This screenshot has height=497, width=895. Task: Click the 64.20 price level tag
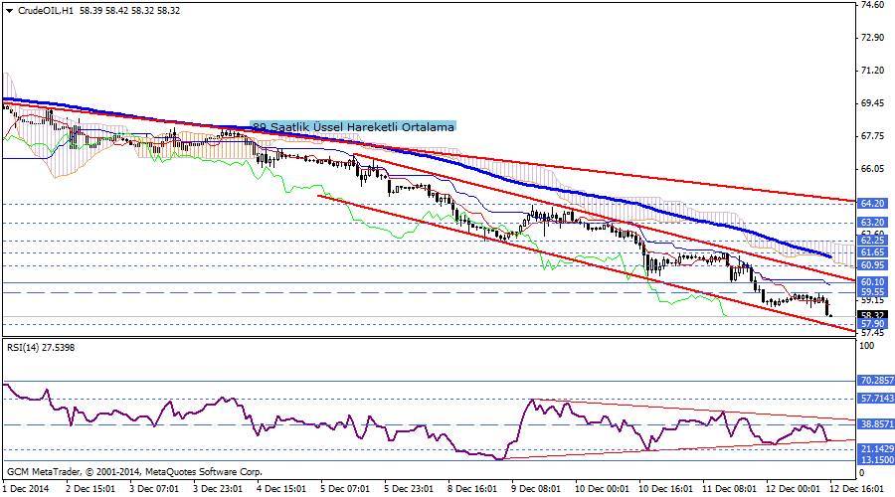point(872,203)
